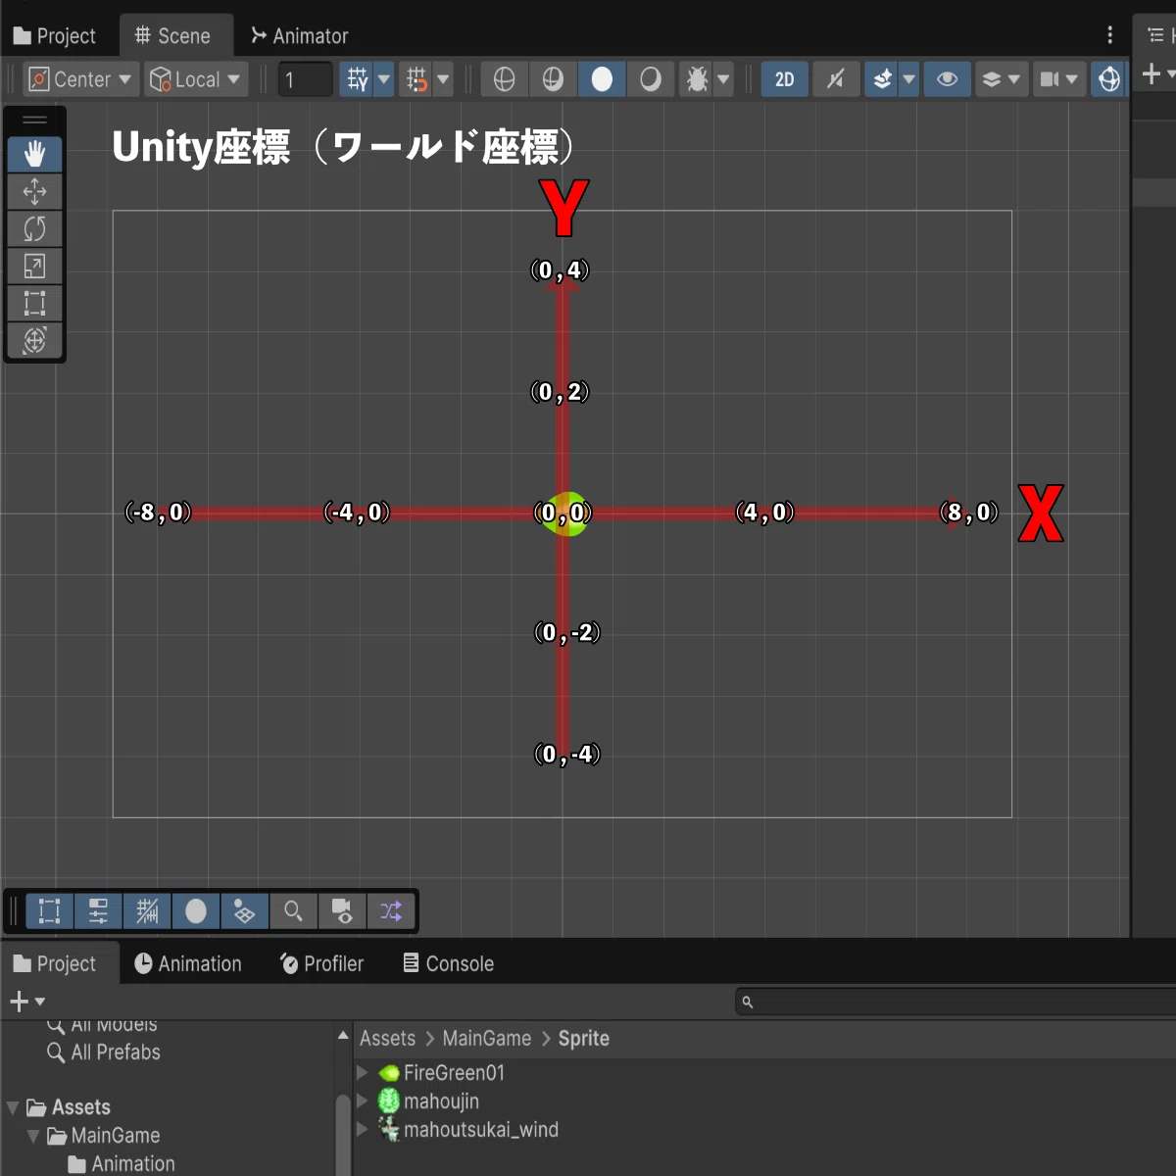Toggle scene effects layers button
The width and height of the screenshot is (1176, 1176).
click(882, 79)
